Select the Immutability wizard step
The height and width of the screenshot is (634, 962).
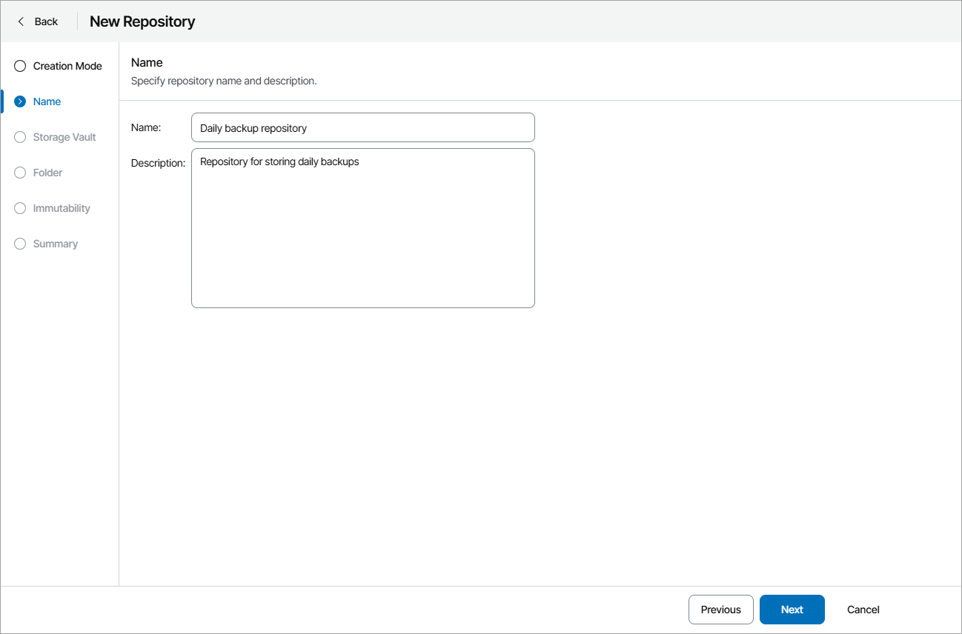(x=62, y=208)
